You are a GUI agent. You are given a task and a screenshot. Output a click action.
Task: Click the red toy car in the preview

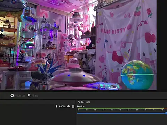point(18,68)
